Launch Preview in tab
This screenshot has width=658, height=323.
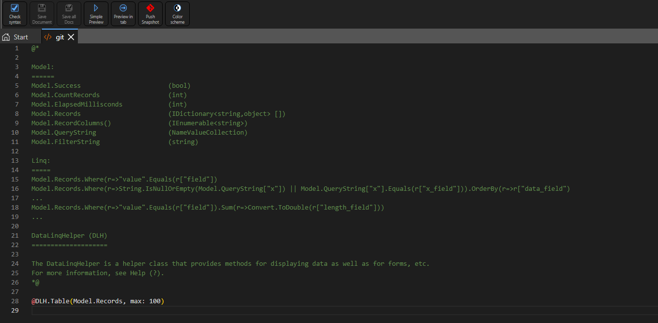click(123, 14)
